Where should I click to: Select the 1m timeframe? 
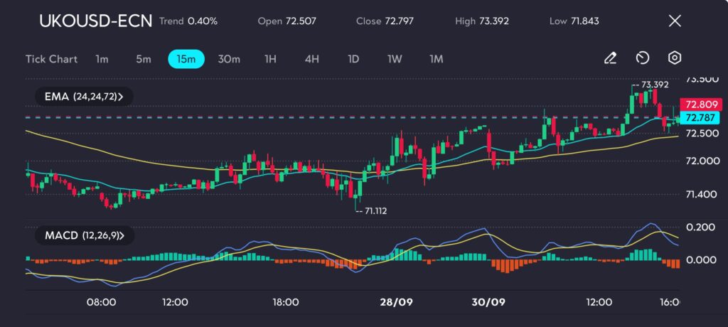(x=102, y=59)
